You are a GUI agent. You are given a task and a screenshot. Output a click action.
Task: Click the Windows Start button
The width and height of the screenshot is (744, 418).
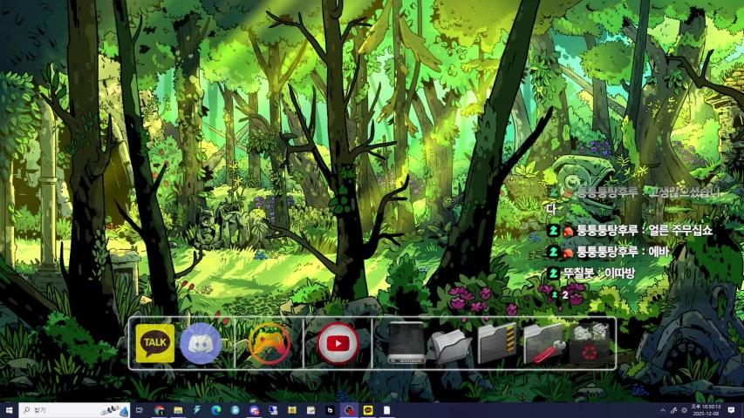click(x=9, y=410)
